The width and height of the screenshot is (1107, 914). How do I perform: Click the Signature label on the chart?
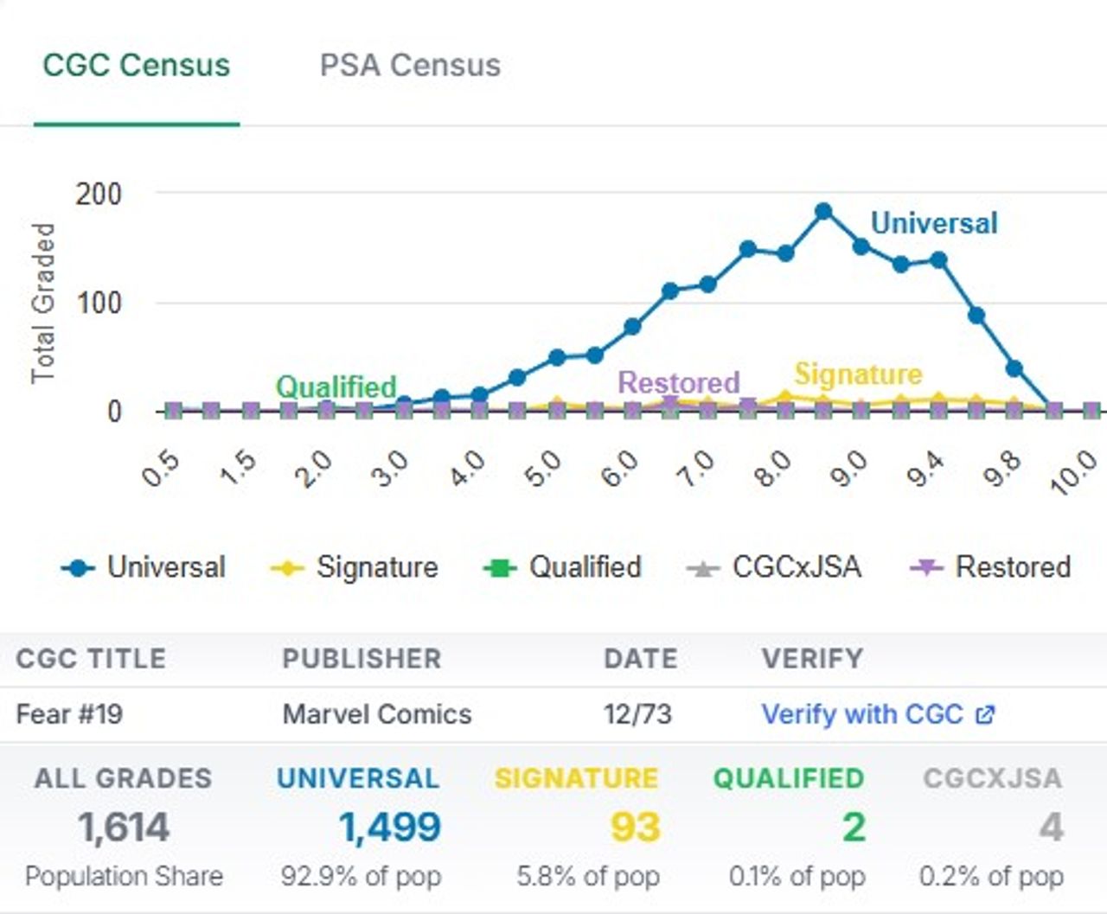[x=858, y=374]
